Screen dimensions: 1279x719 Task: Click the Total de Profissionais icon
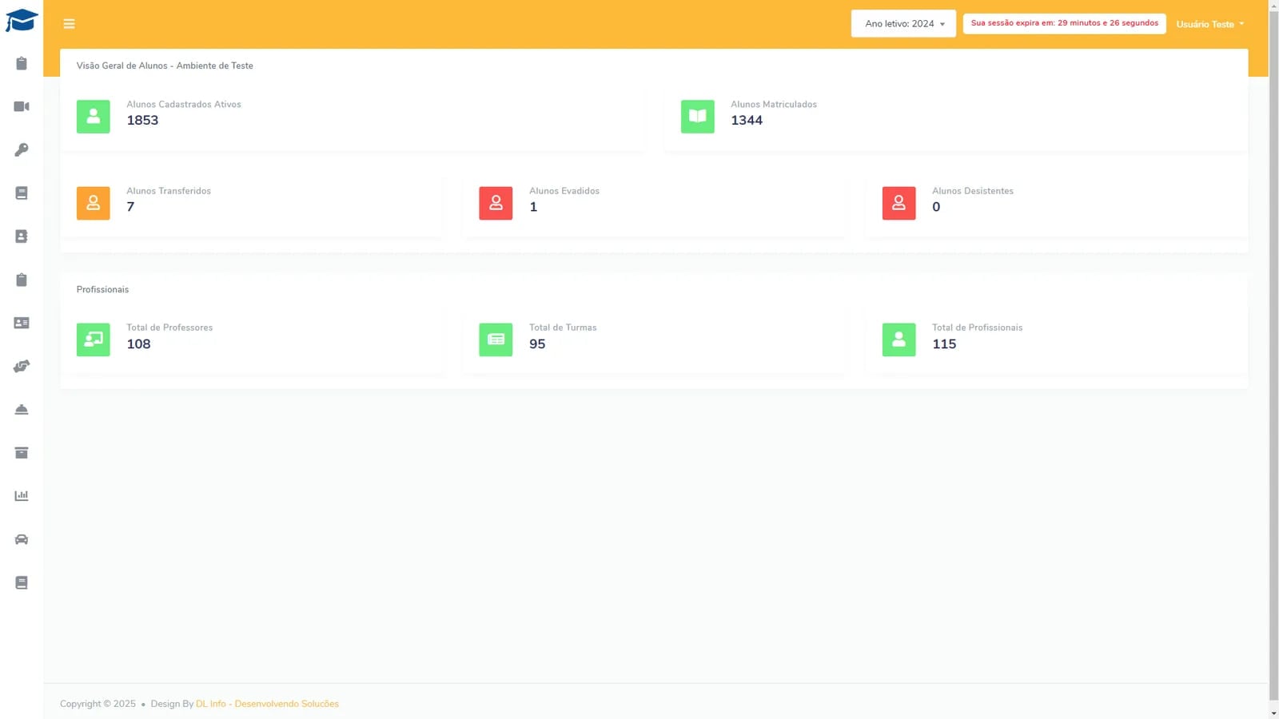898,340
